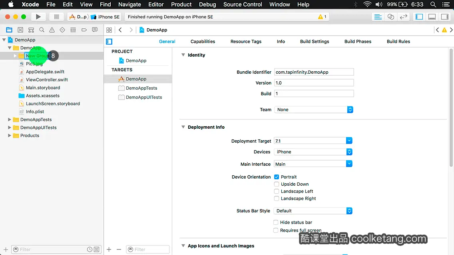This screenshot has height=255, width=454.
Task: Open the Breakpoint navigator
Action: [x=84, y=30]
